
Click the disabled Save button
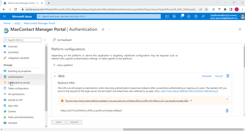click(x=58, y=122)
